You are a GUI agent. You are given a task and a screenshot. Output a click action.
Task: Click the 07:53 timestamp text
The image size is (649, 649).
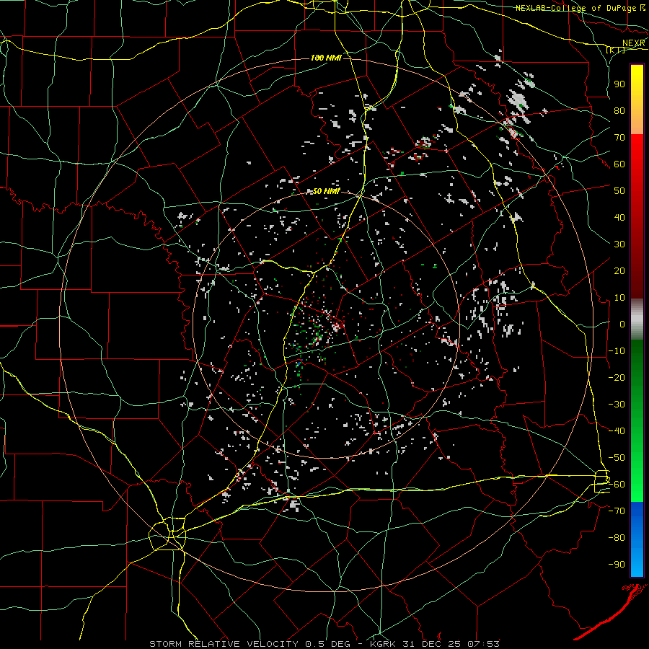click(x=485, y=644)
